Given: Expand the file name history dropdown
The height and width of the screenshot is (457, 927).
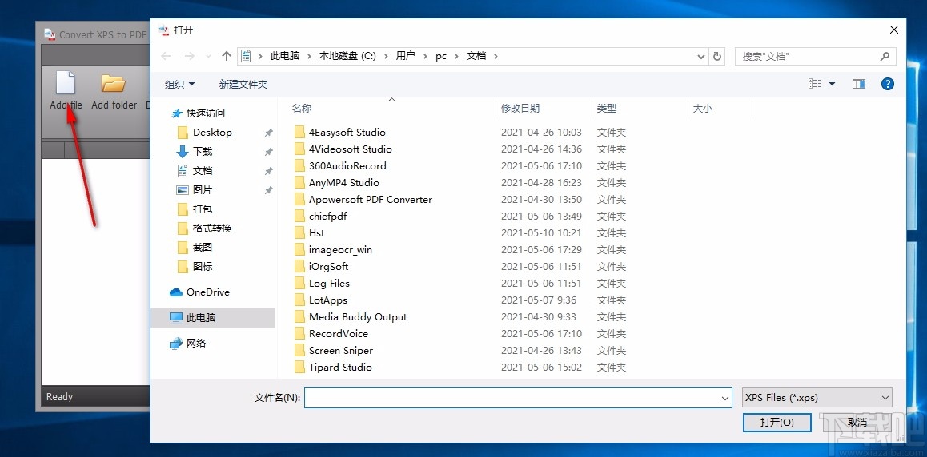Looking at the screenshot, I should (x=726, y=398).
